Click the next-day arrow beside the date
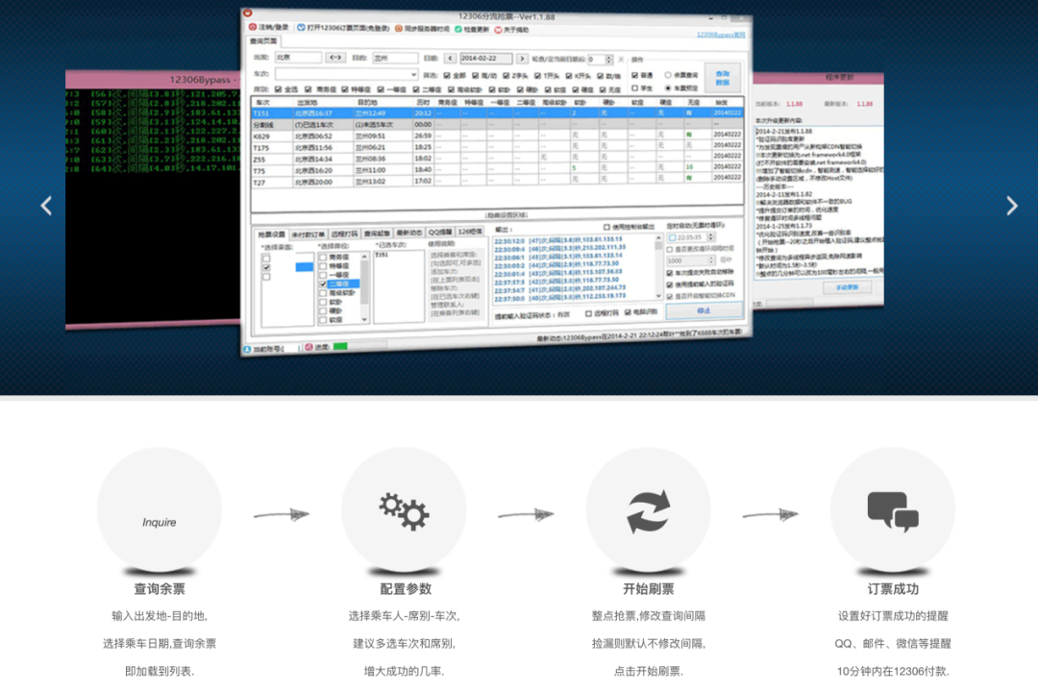The width and height of the screenshot is (1038, 694). coord(521,58)
